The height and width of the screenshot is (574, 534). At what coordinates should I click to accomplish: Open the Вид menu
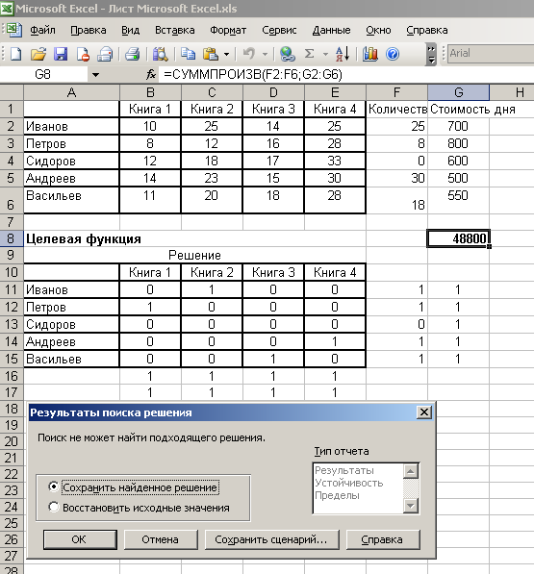coord(131,30)
